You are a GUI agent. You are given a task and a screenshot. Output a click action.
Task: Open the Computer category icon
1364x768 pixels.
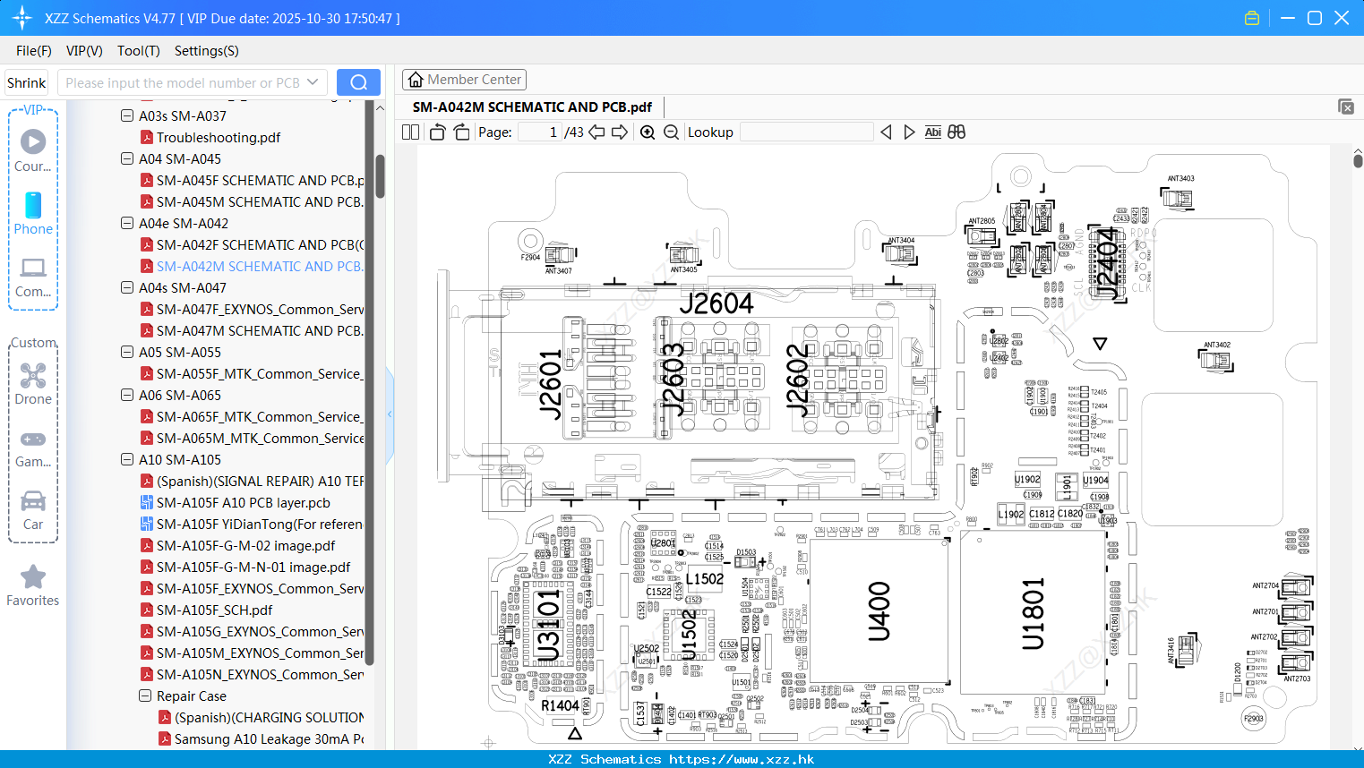point(33,277)
